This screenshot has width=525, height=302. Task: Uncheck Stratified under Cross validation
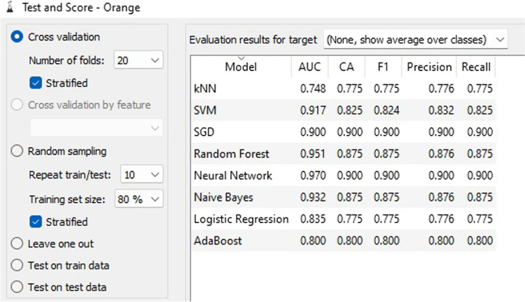tap(36, 83)
